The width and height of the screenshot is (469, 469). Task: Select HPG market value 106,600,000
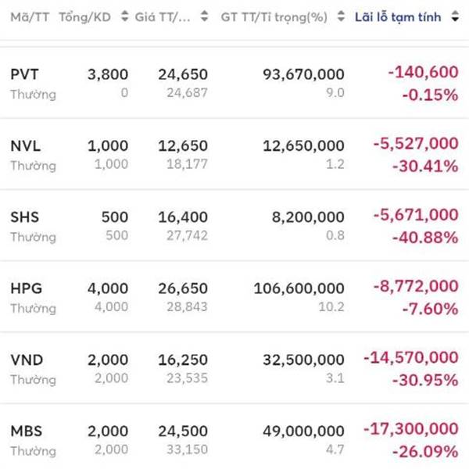pos(299,288)
